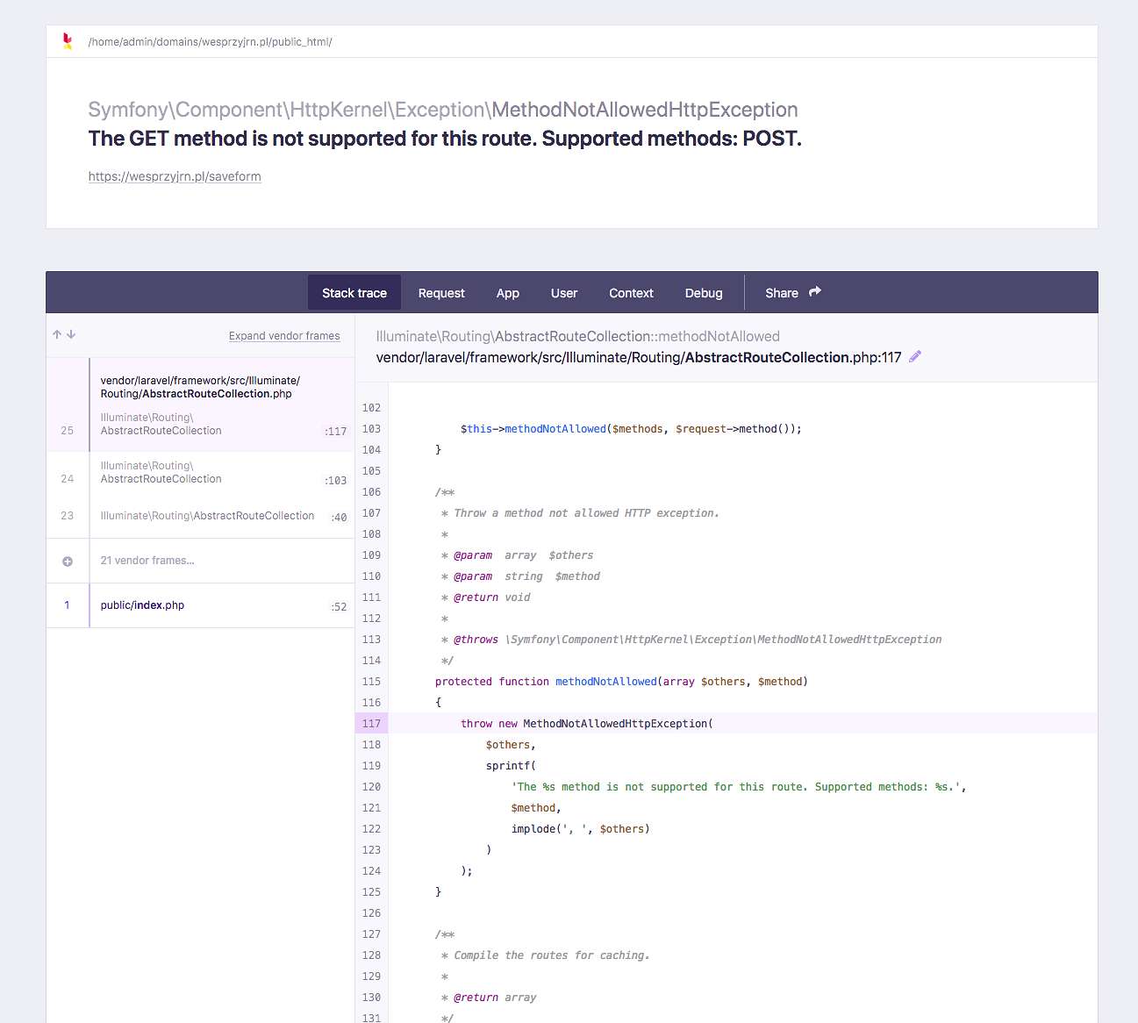
Task: Select frame 25 AbstractRouteCollection.php :117
Action: 201,404
